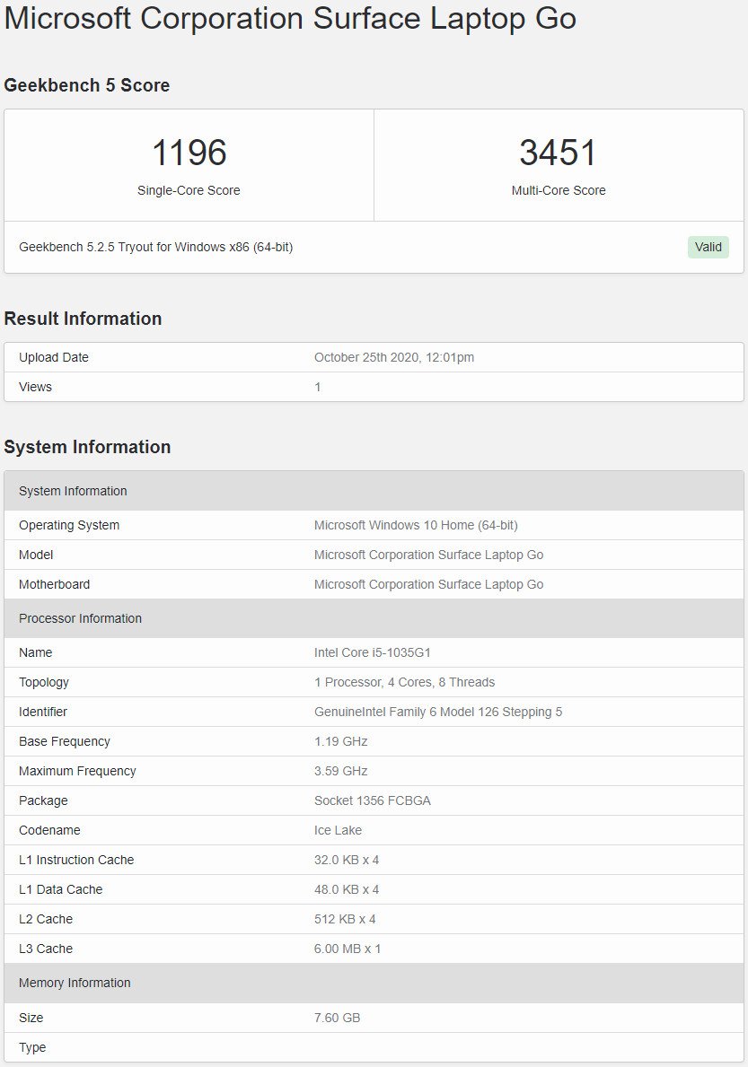Viewport: 748px width, 1067px height.
Task: Select 1 Processor, 4 Cores, 8 Threads
Action: coord(404,682)
